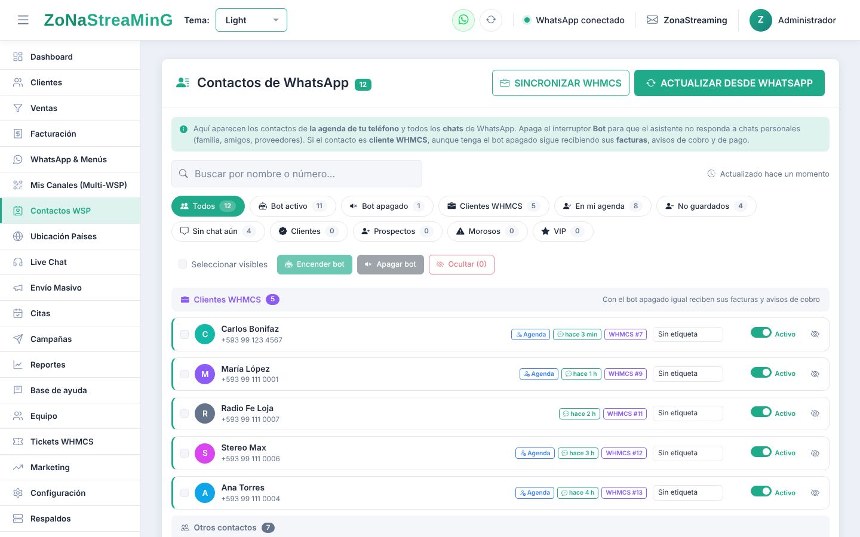
Task: Click the Encender bot button
Action: pyautogui.click(x=315, y=264)
